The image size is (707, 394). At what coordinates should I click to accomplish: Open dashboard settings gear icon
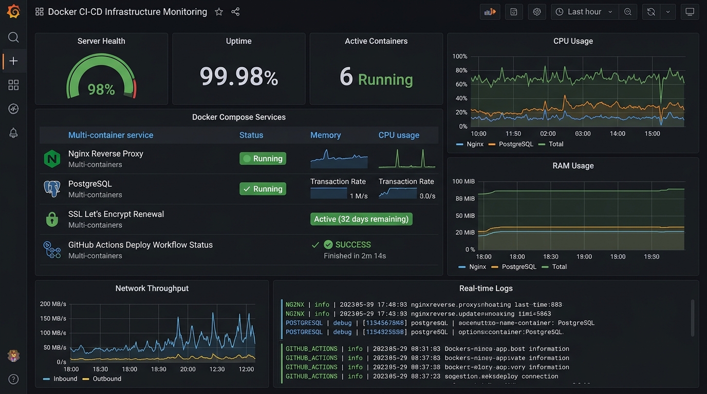(x=537, y=12)
